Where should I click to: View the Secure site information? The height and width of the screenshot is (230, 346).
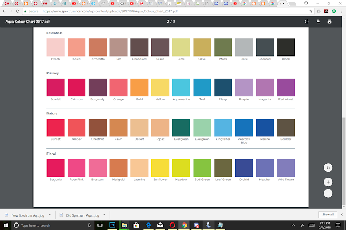click(31, 11)
